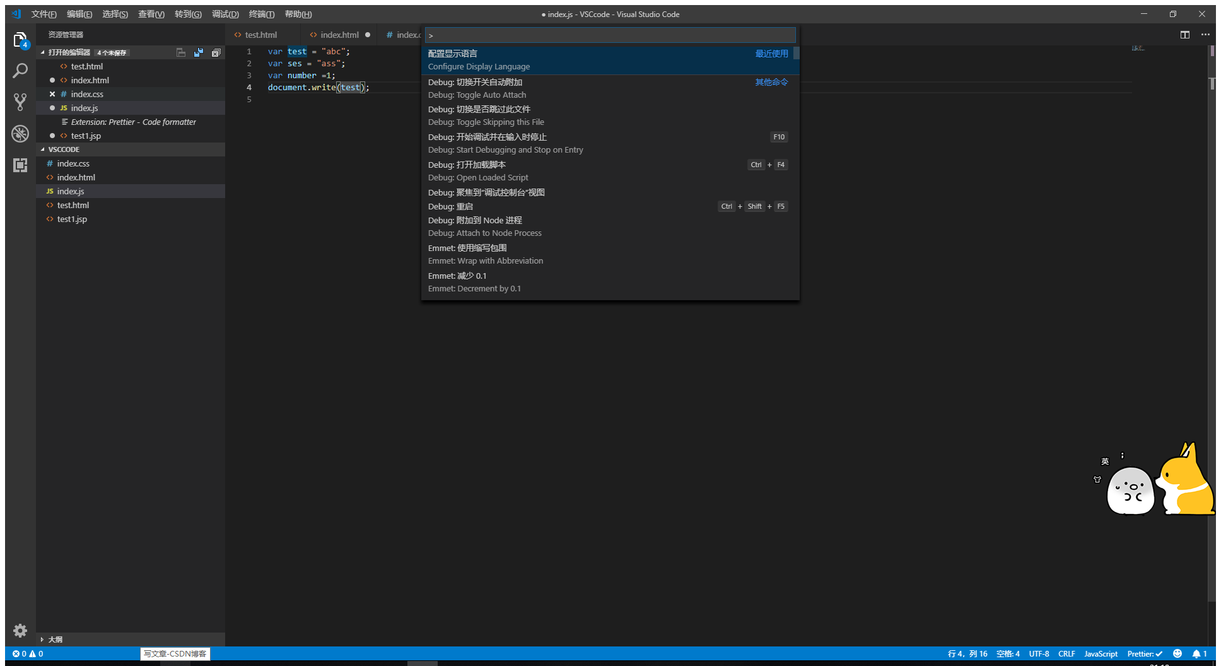
Task: Close index.css from the Open Editors list
Action: click(52, 94)
